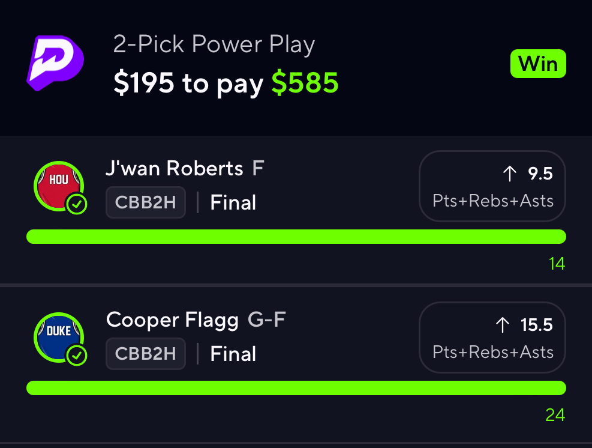Image resolution: width=592 pixels, height=448 pixels.
Task: Click the CBB2H tag for J'wan Roberts
Action: pos(146,203)
